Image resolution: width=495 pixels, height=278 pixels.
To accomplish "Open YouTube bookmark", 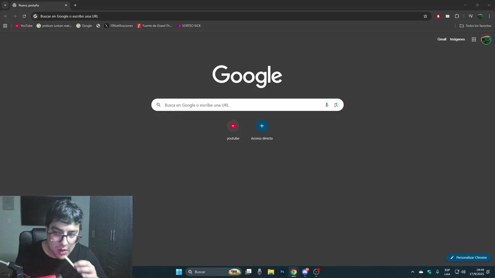I will [24, 26].
